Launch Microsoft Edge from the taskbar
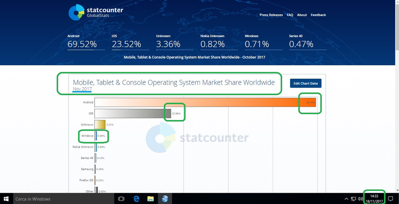Image resolution: width=399 pixels, height=204 pixels. [136, 199]
